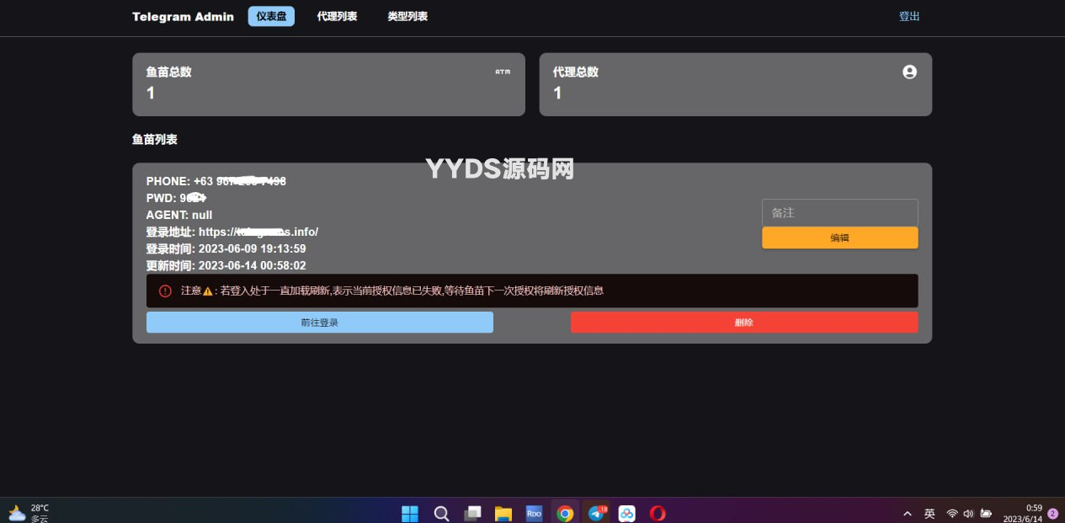Switch input language via 英 indicator

[x=929, y=513]
